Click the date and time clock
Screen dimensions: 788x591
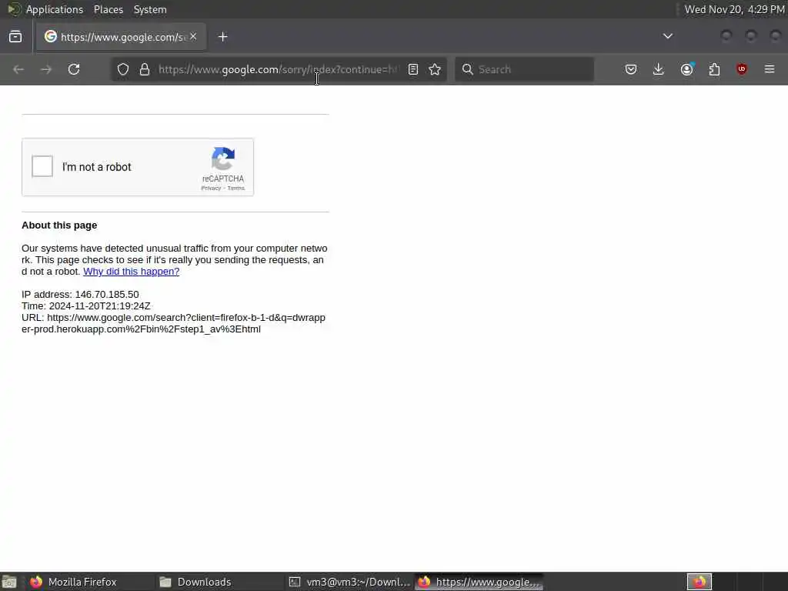[x=734, y=9]
